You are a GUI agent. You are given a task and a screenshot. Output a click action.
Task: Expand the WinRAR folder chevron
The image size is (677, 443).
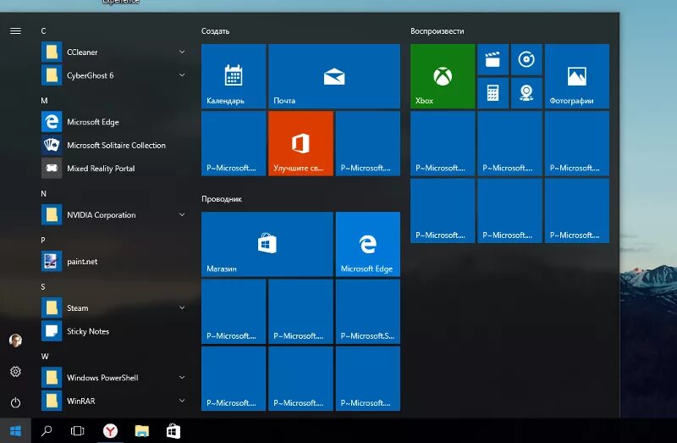click(182, 401)
